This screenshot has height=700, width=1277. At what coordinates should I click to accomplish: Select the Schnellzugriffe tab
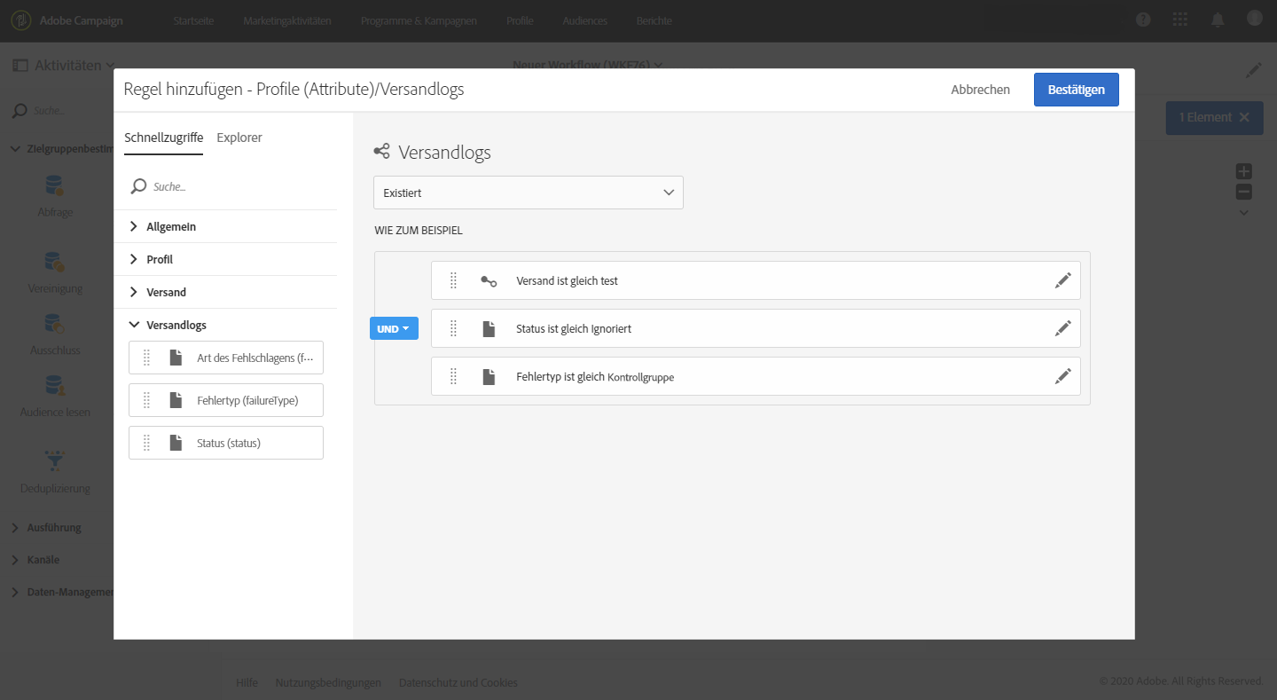(x=163, y=138)
